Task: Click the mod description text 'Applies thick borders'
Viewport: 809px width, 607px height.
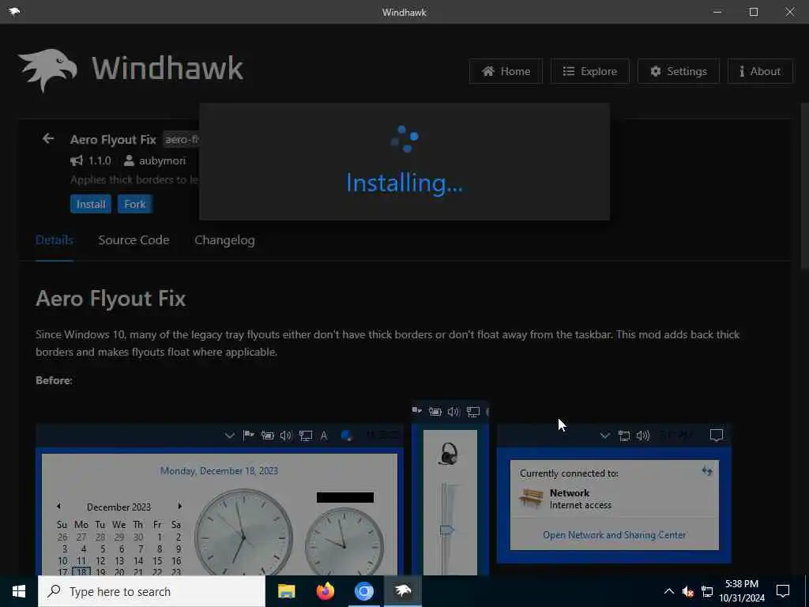Action: coord(134,179)
